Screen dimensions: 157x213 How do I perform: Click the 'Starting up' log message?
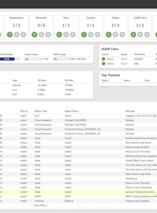point(131,179)
